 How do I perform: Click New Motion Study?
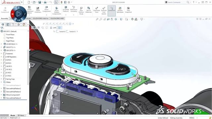(81, 11)
